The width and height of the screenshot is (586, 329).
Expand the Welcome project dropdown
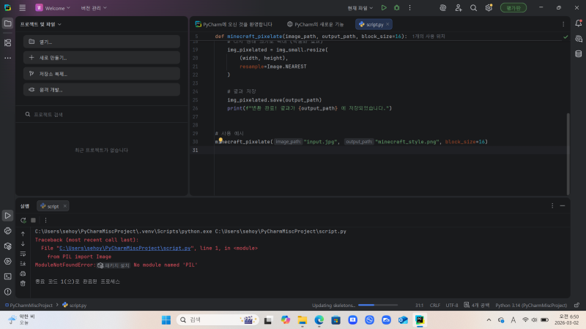click(x=53, y=8)
